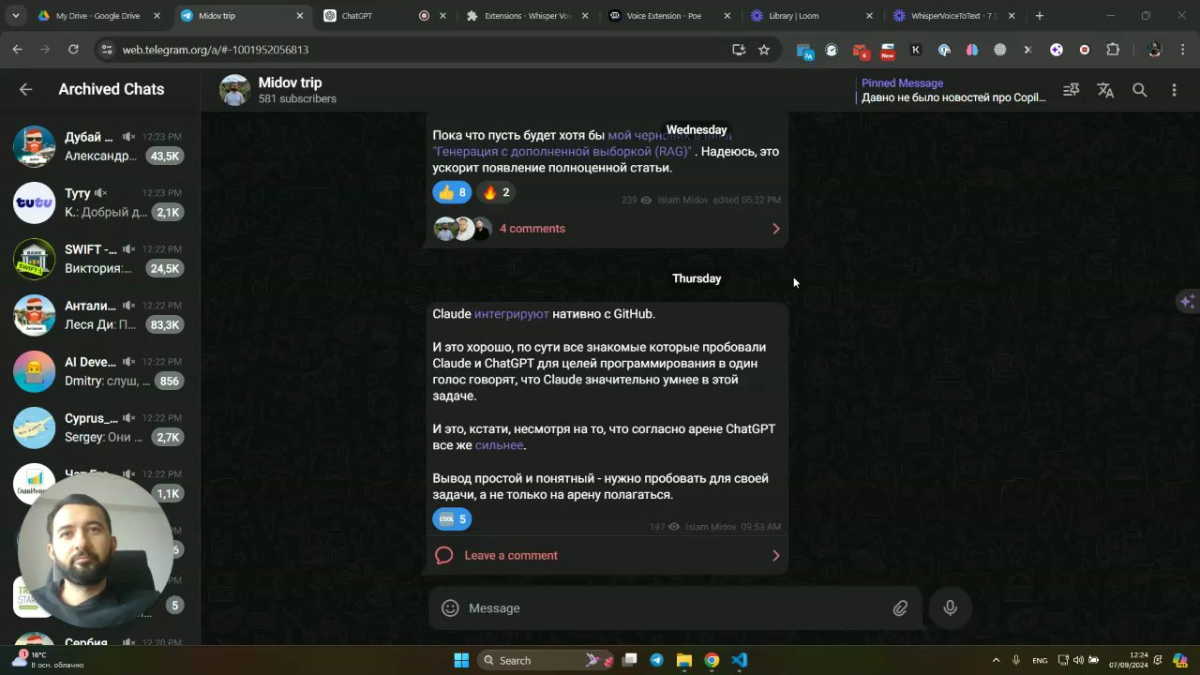Open the tab search dropdown
The width and height of the screenshot is (1200, 675).
pos(14,16)
